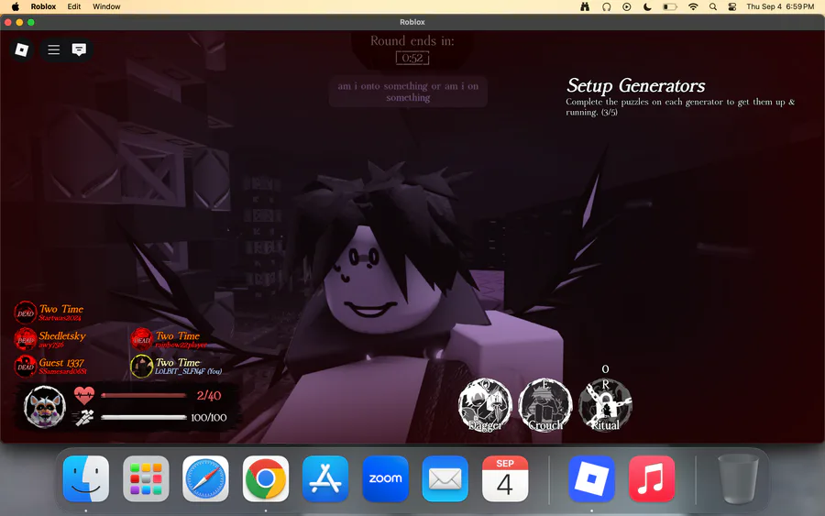The height and width of the screenshot is (516, 825).
Task: Select dead player Startwas2024's portrait
Action: (26, 313)
